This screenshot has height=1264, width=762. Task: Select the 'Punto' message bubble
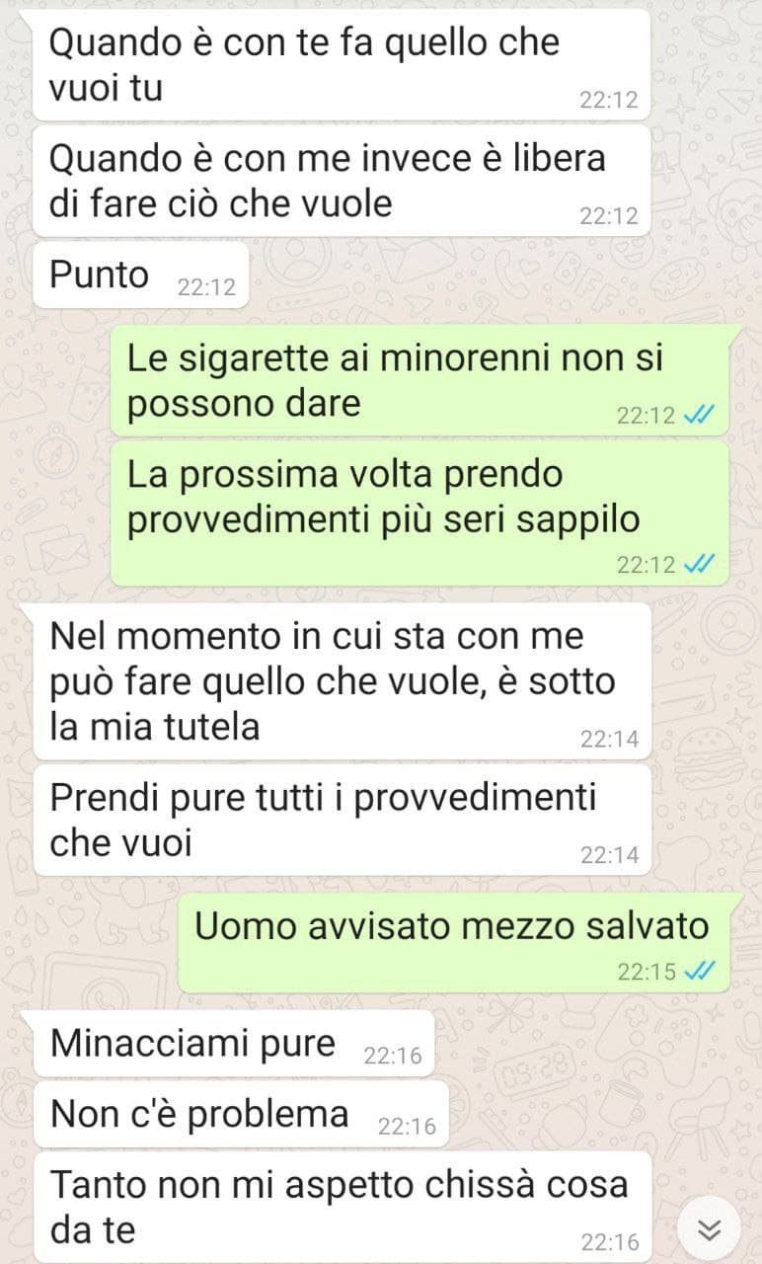[x=140, y=275]
